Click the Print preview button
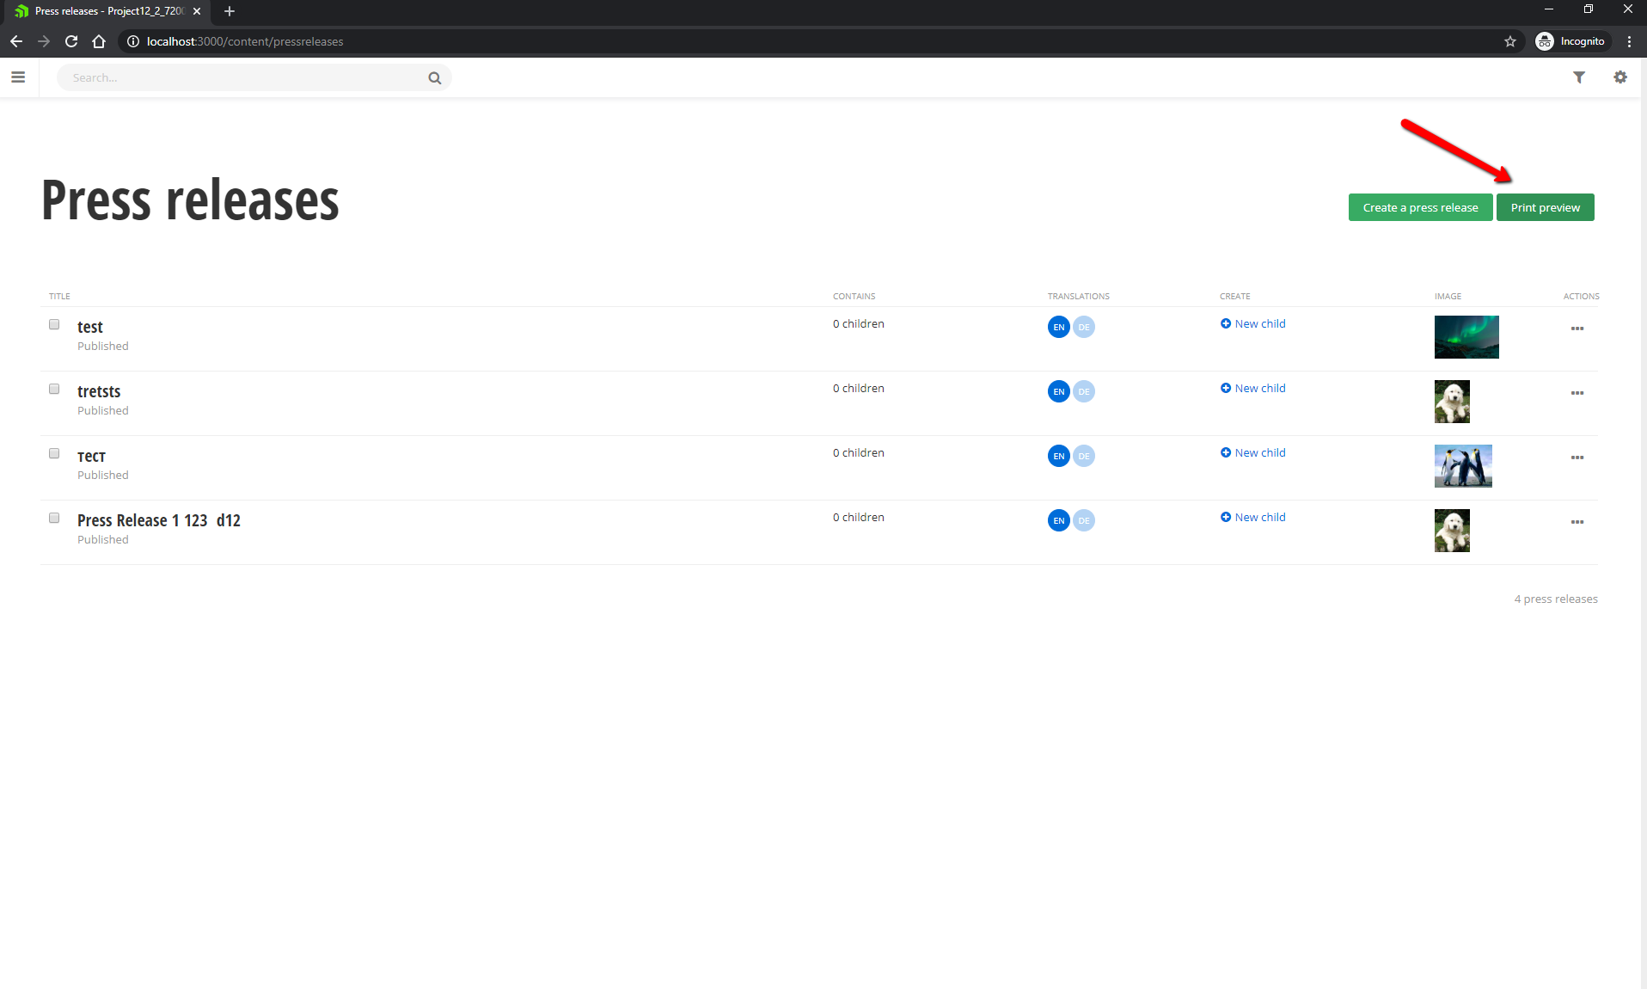Screen dimensions: 1647x989 (x=1545, y=207)
